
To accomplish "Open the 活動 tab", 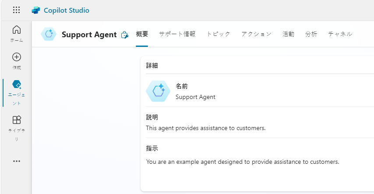I will 288,34.
